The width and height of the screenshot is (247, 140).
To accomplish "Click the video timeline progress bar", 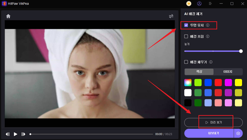I will coord(91,134).
